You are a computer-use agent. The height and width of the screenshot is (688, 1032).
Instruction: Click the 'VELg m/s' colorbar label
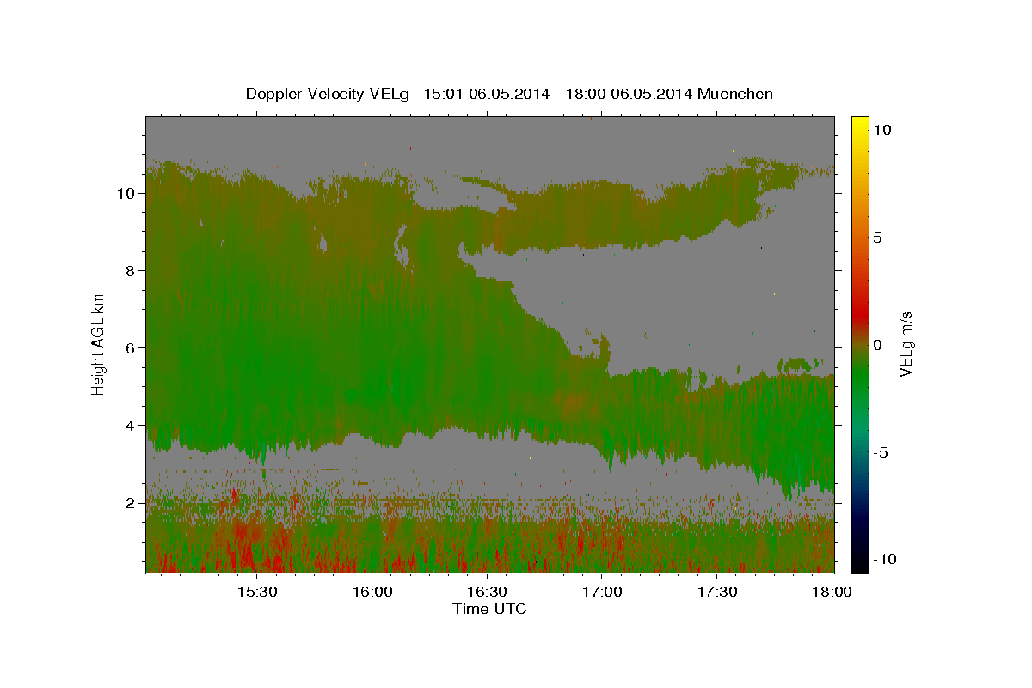906,344
